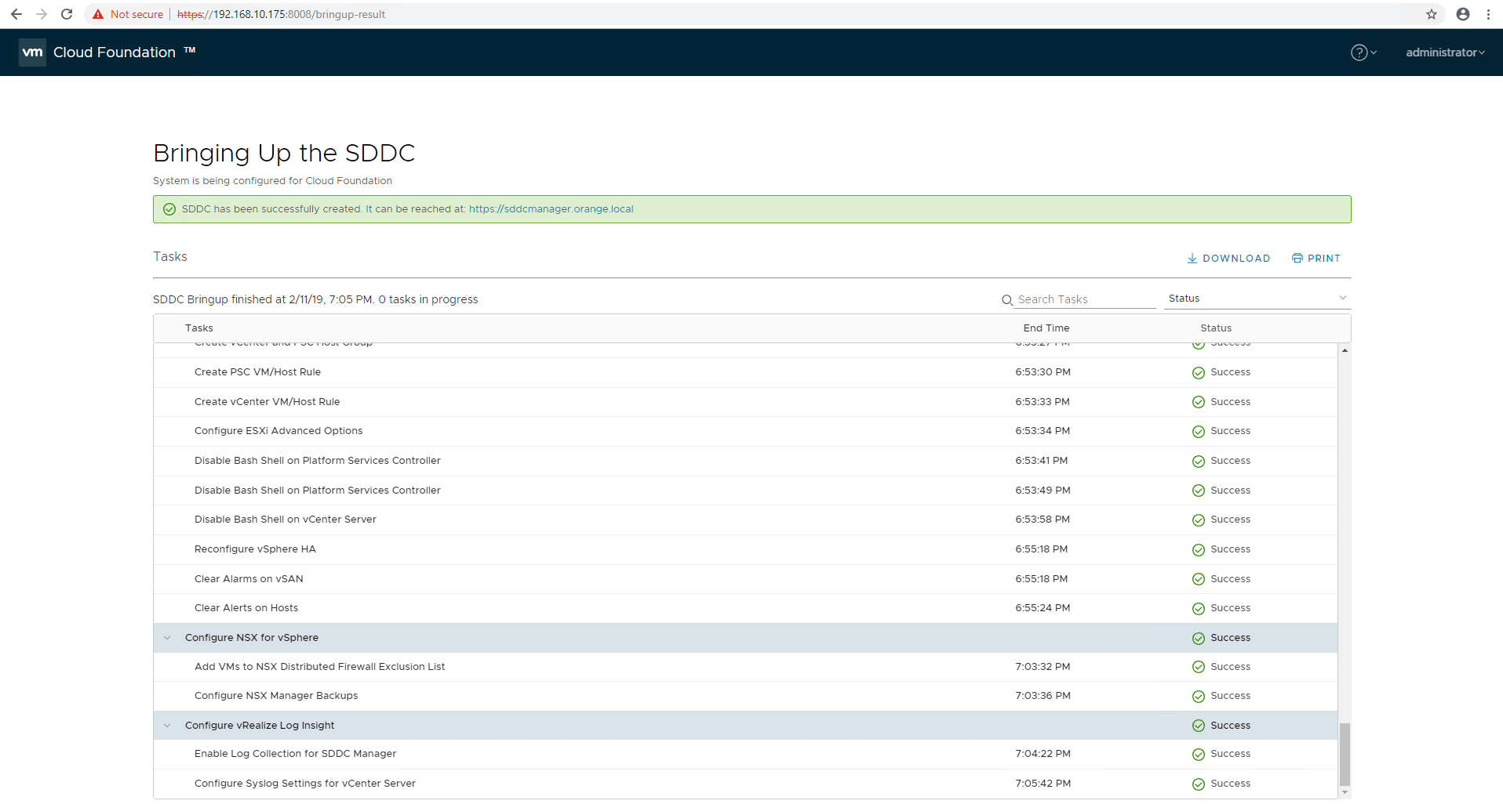Viewport: 1503px width, 804px height.
Task: Collapse Configure NSX for vSphere group
Action: click(167, 638)
